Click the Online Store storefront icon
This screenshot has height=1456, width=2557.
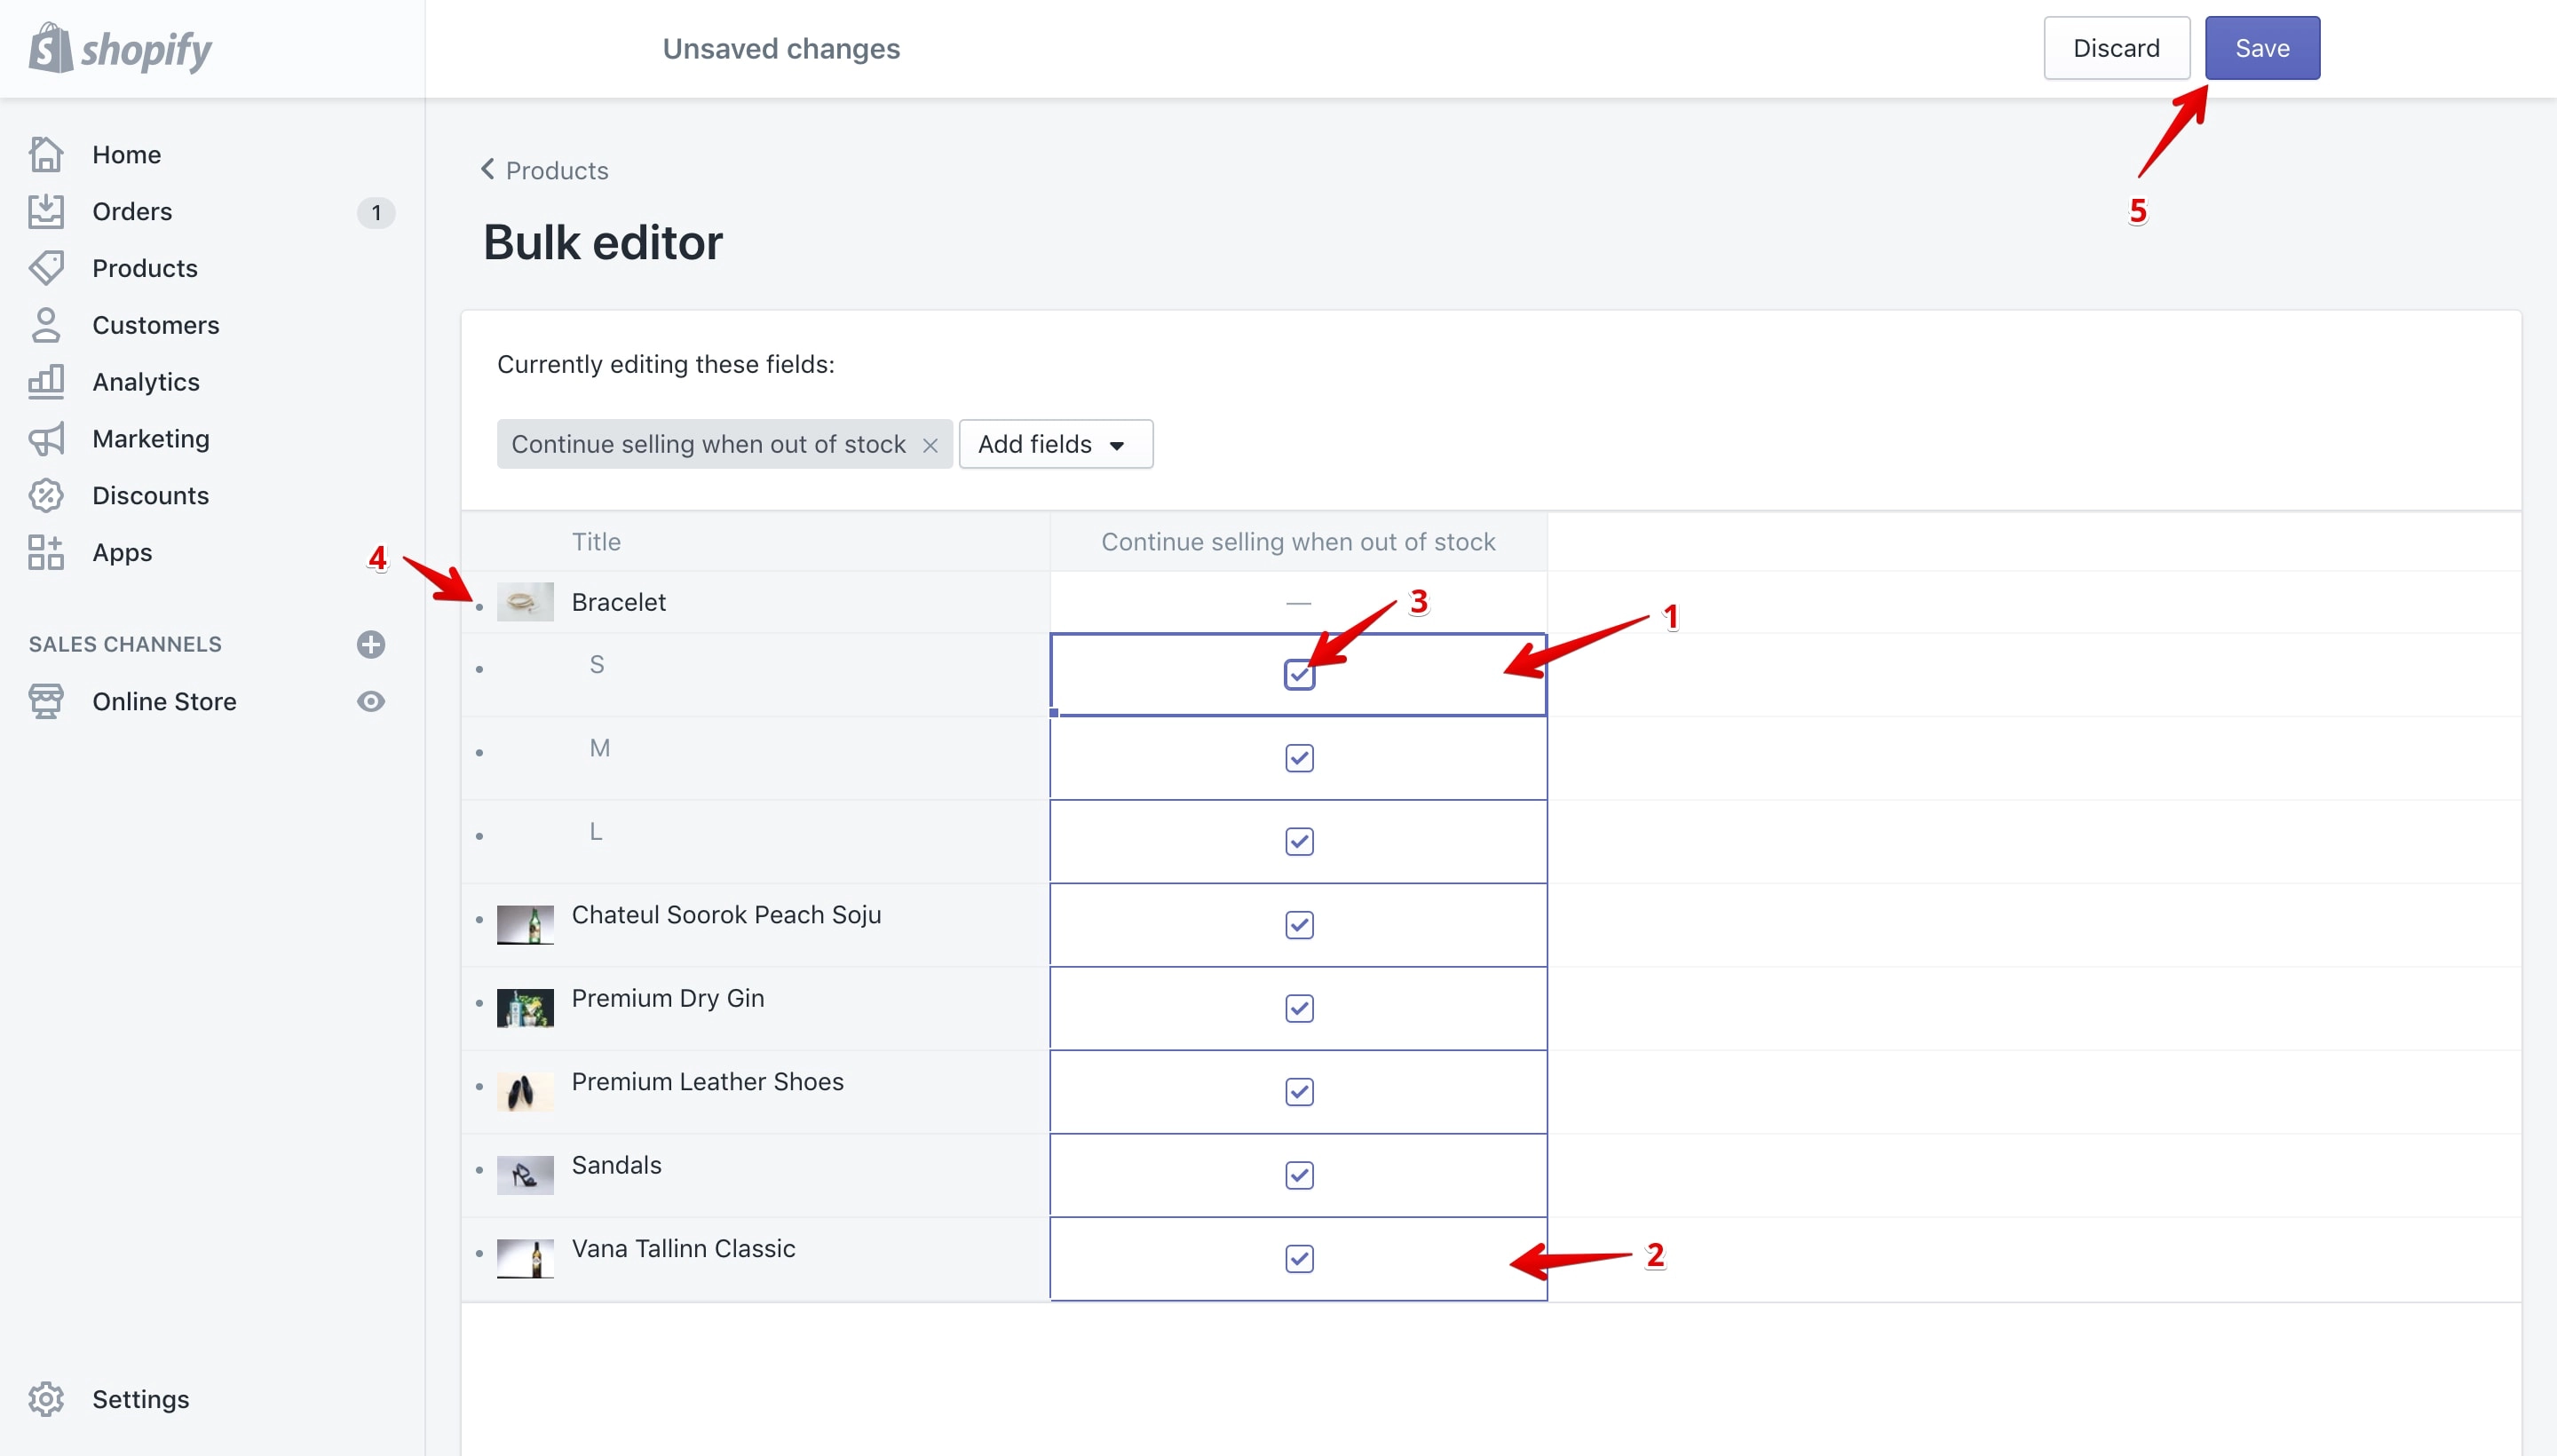point(46,701)
